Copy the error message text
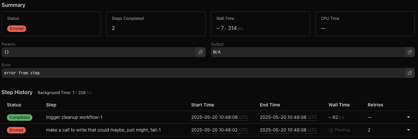Image resolution: width=418 pixels, height=139 pixels. pos(410,73)
